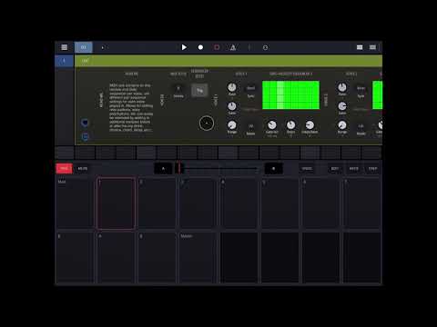Start playback with the Play button
Viewport: 437px width, 327px height.
[184, 47]
